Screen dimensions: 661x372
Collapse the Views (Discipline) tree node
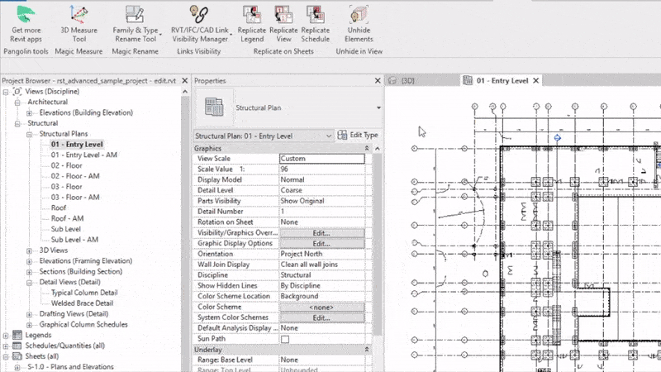(6, 92)
